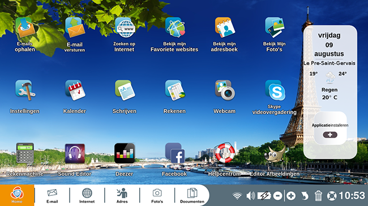Image resolution: width=368 pixels, height=206 pixels.
Task: Open the Adres tab in bottom bar
Action: tap(122, 195)
